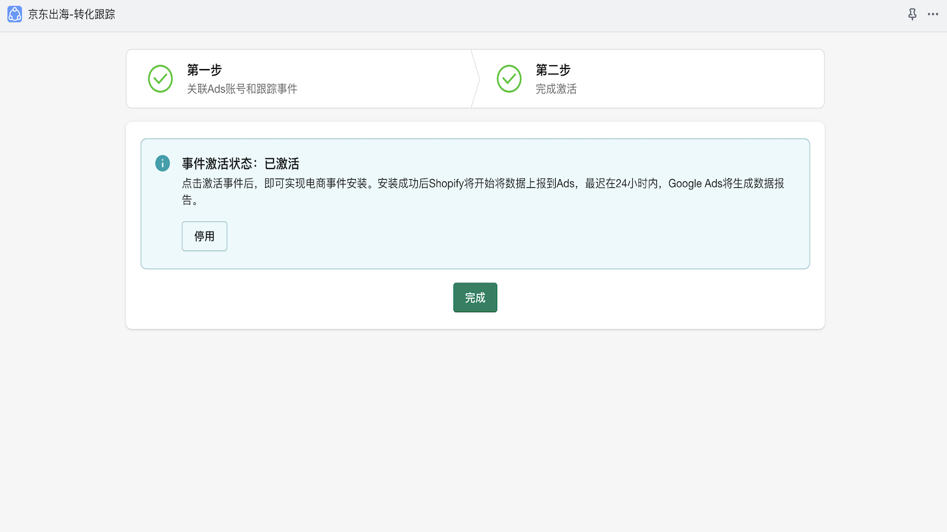Click the green 完成 button
947x532 pixels.
(475, 297)
